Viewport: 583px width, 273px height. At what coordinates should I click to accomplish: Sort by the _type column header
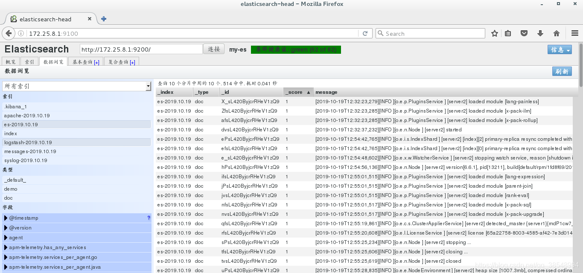[x=206, y=92]
